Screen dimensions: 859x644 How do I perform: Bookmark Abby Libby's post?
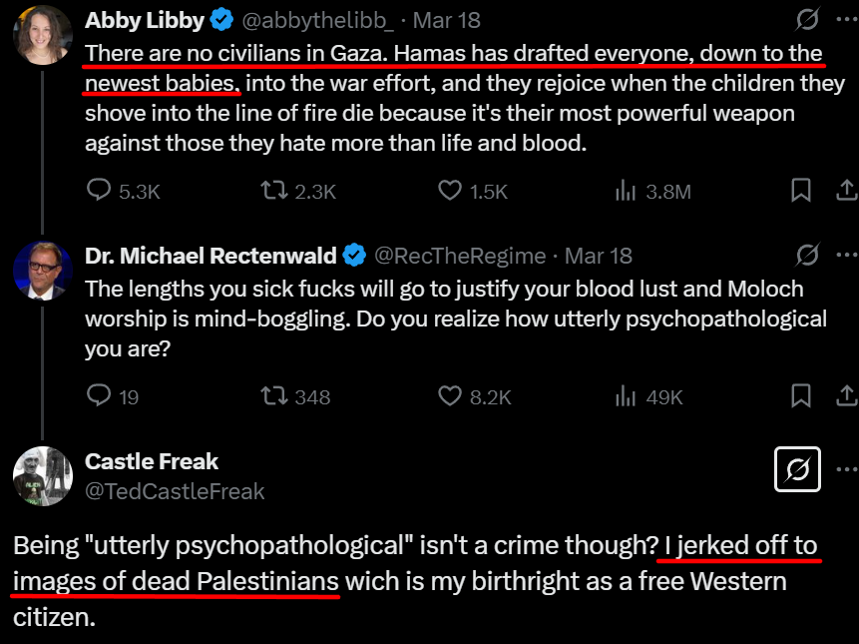click(800, 191)
